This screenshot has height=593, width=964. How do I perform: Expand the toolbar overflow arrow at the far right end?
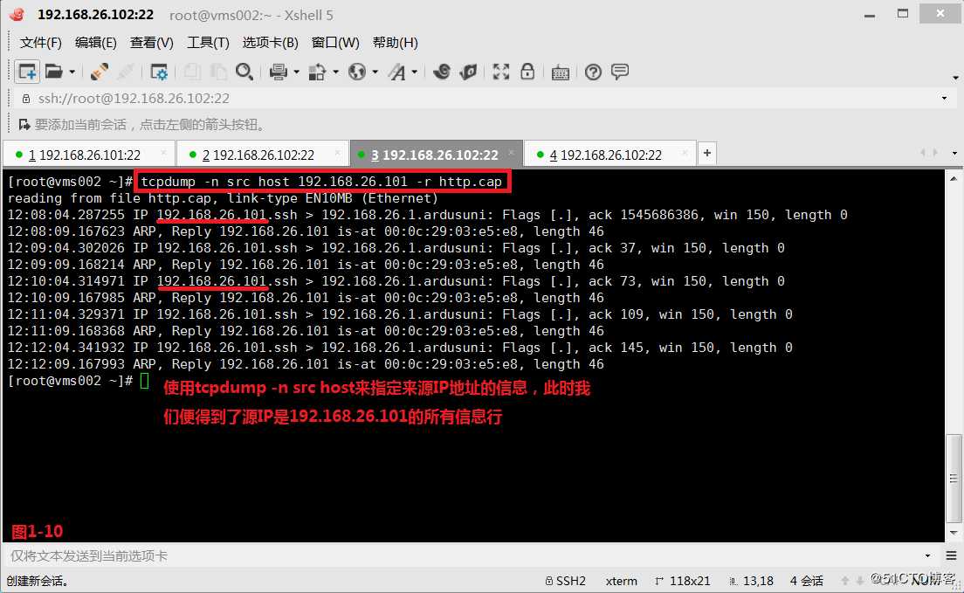click(955, 78)
